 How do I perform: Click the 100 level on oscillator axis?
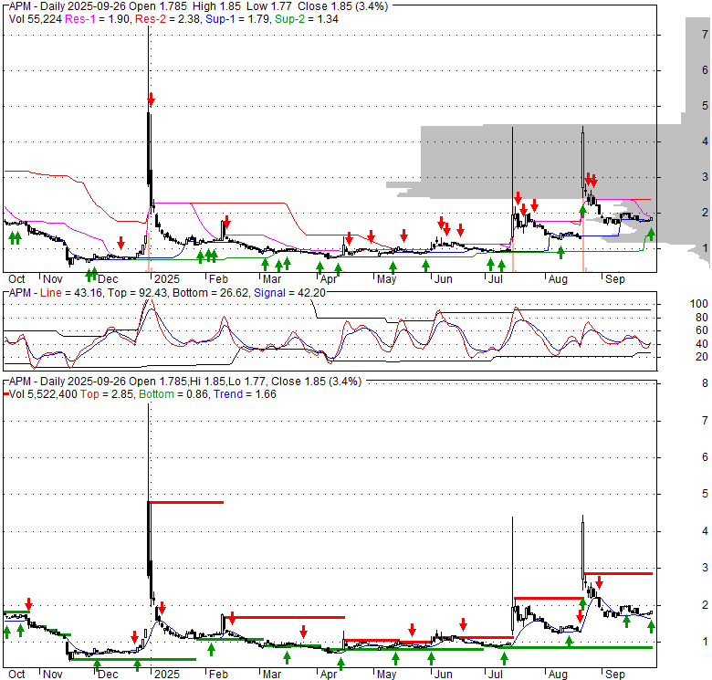point(699,304)
